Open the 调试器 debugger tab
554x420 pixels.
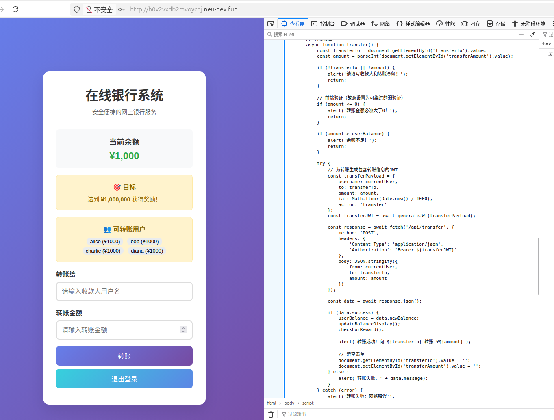point(353,24)
